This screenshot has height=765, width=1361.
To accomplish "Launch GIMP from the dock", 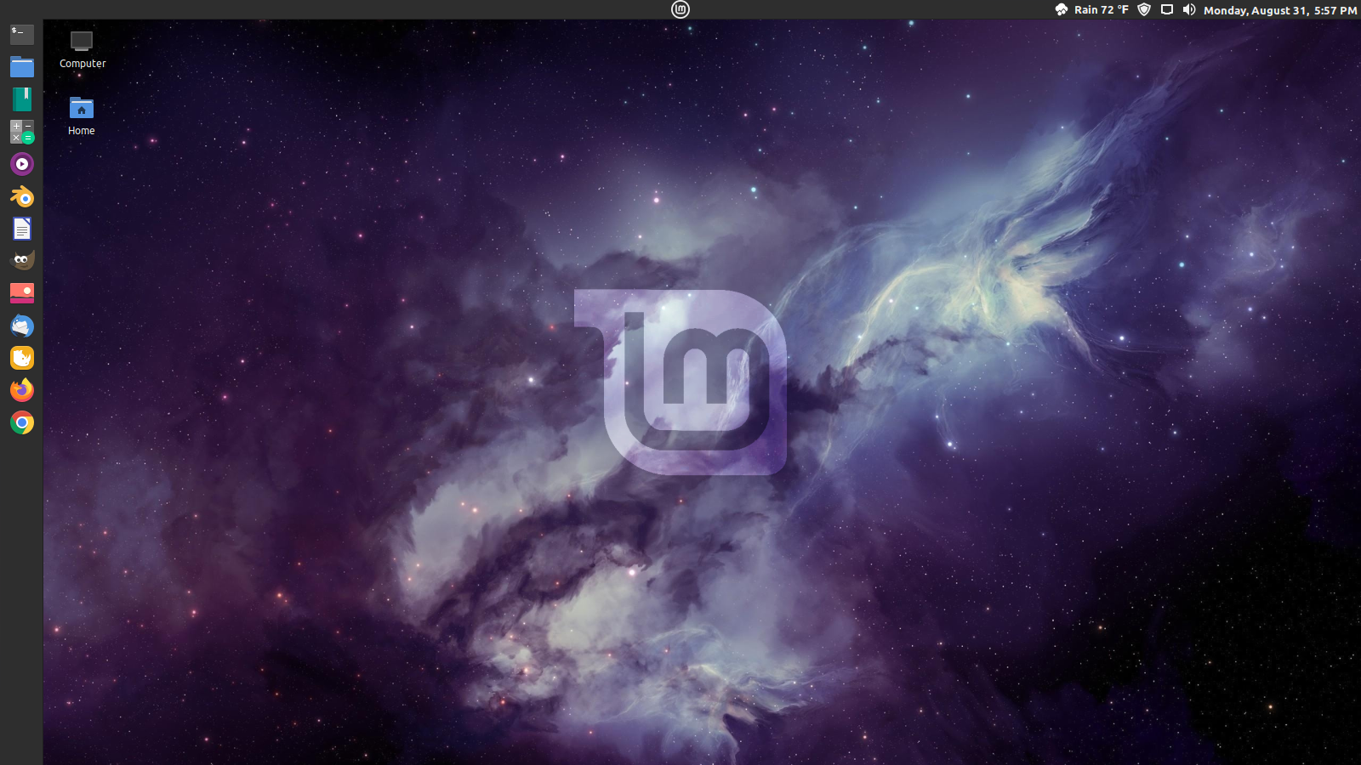I will pos(22,260).
